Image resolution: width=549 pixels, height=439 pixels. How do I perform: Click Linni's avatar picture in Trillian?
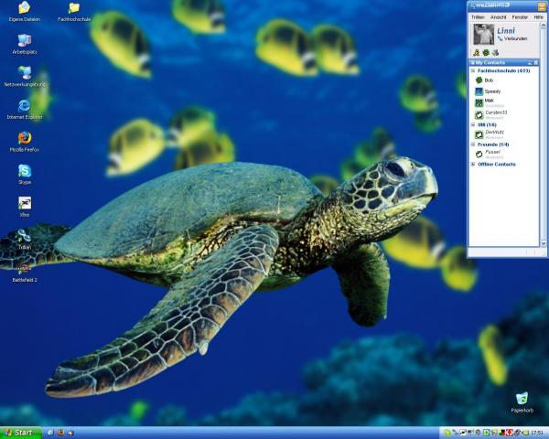click(x=483, y=34)
